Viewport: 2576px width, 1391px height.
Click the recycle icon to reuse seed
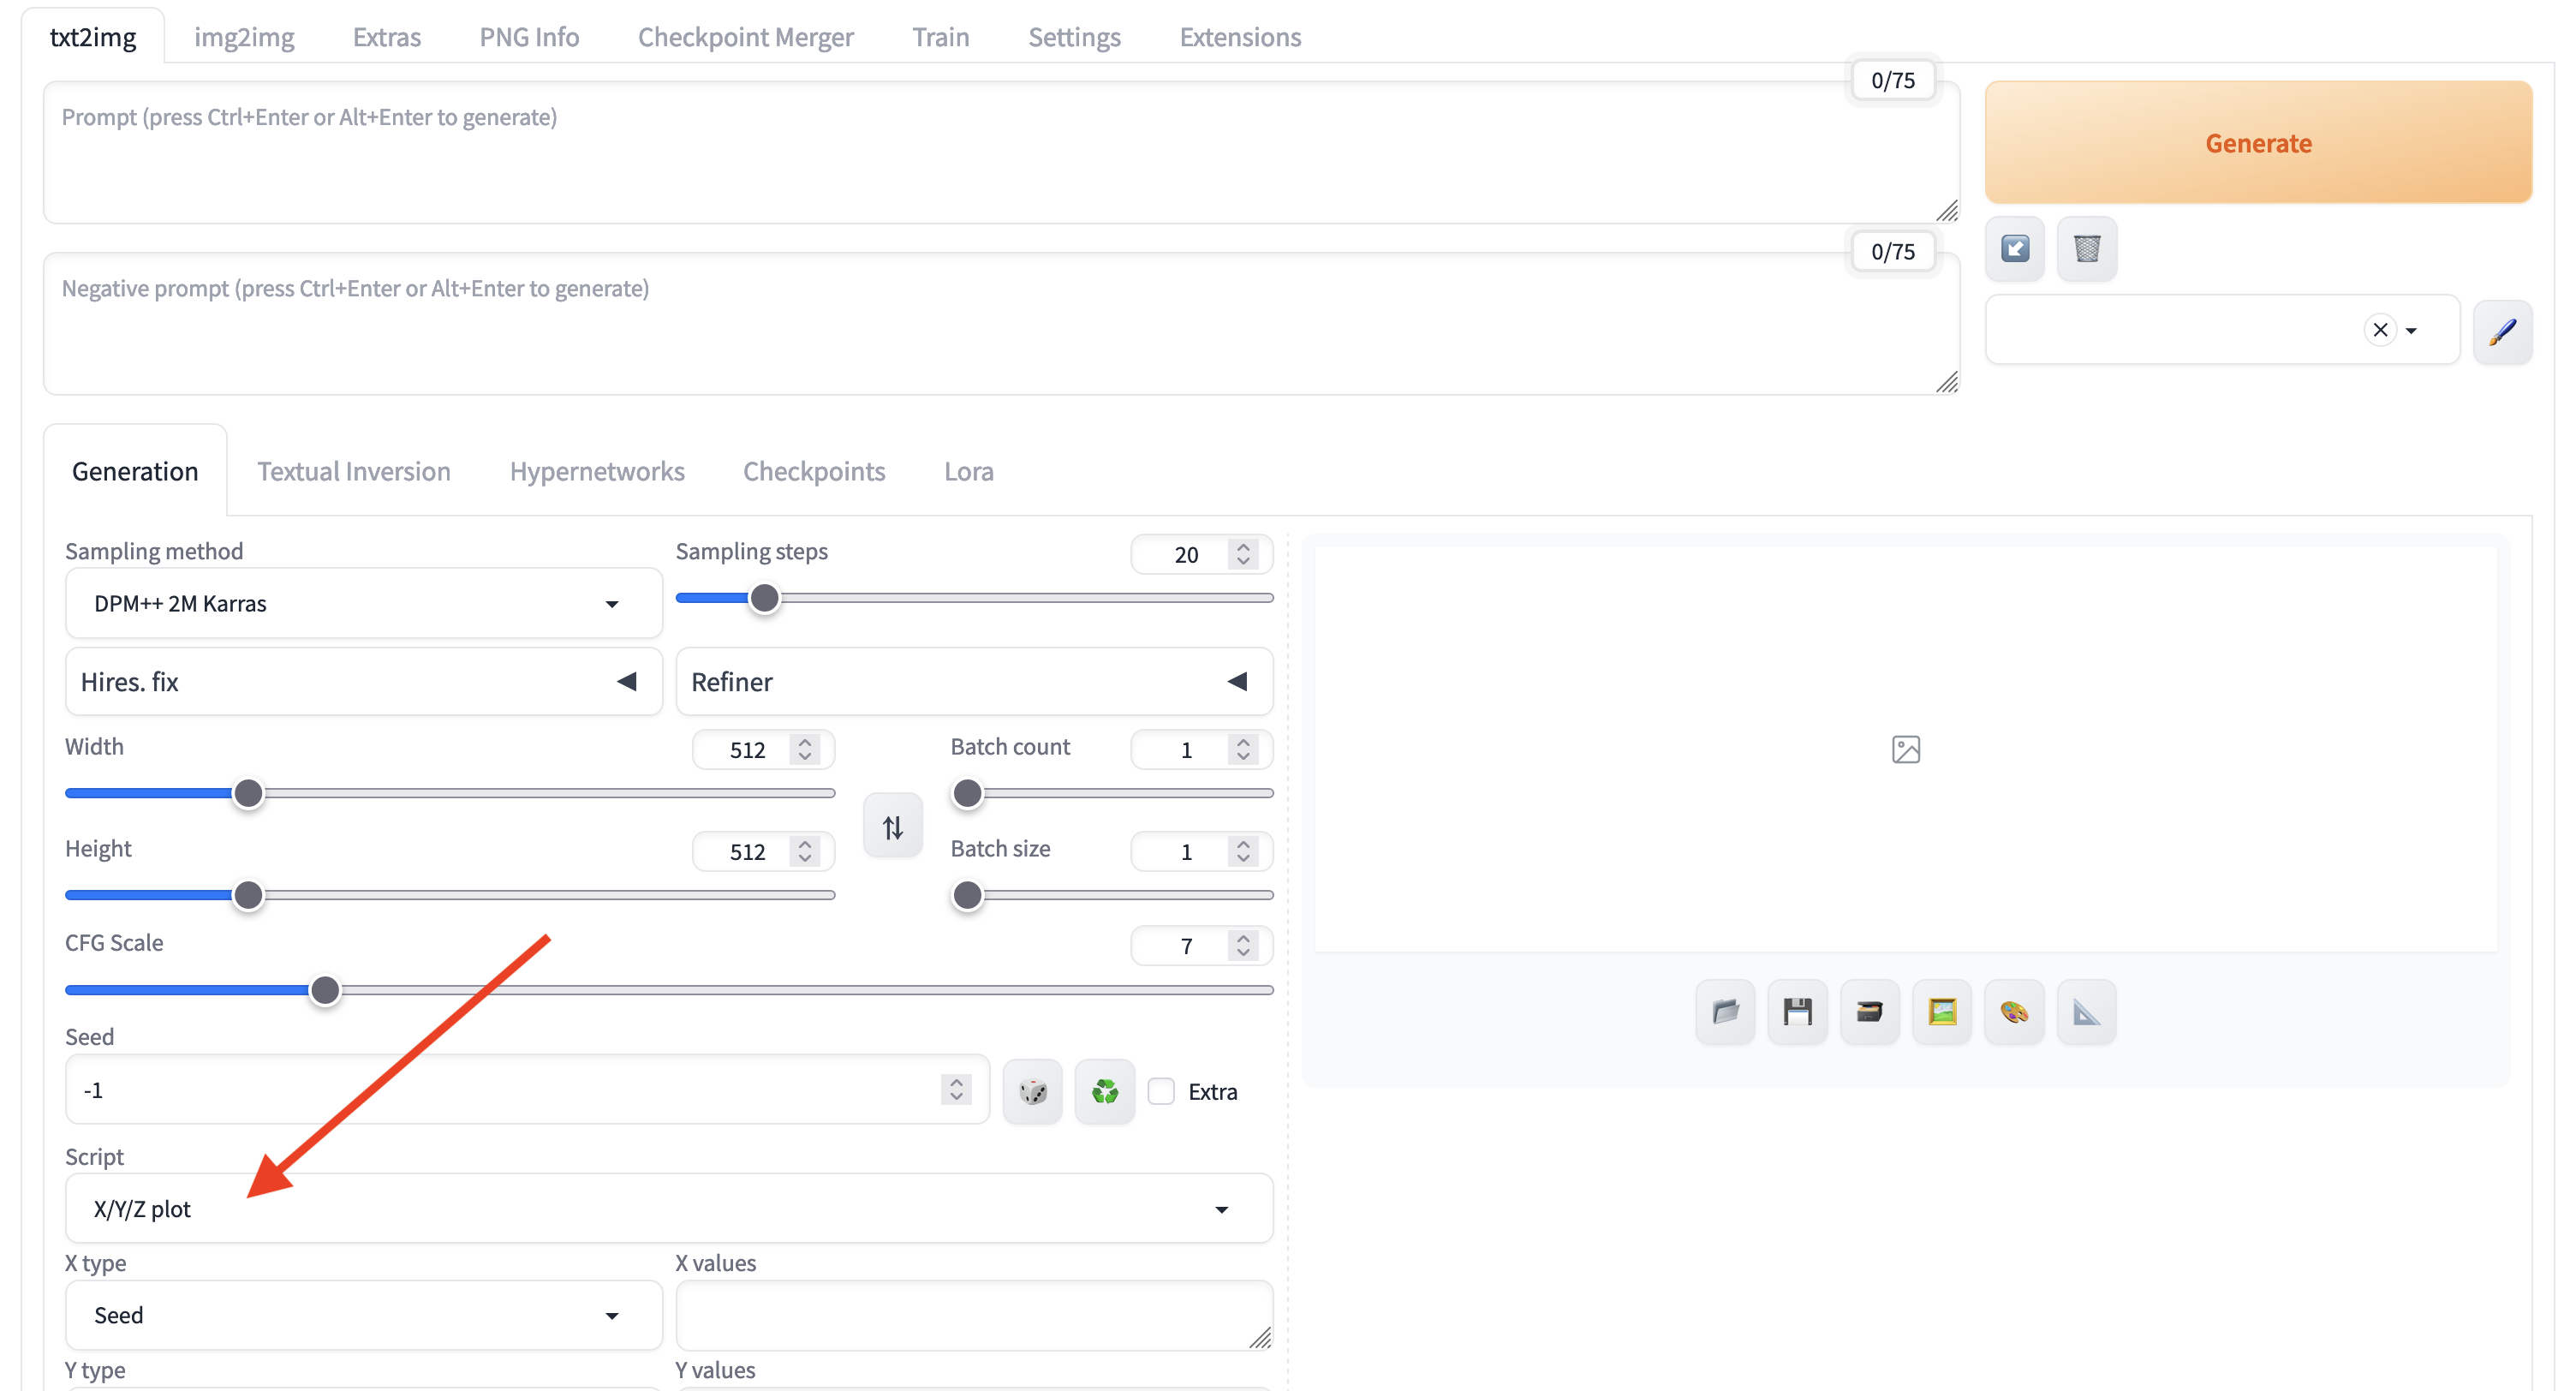tap(1105, 1091)
